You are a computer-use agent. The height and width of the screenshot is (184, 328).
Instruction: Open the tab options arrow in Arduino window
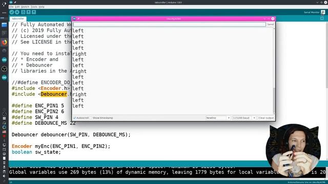tap(322, 18)
